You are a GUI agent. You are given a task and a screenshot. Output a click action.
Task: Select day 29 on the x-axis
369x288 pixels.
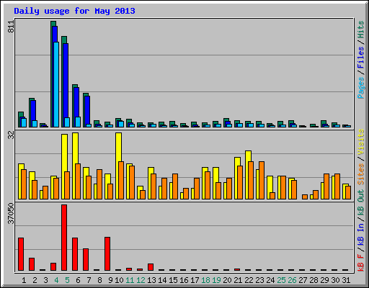click(324, 280)
